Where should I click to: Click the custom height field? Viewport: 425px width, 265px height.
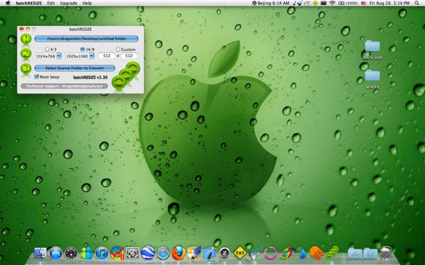pyautogui.click(x=129, y=56)
